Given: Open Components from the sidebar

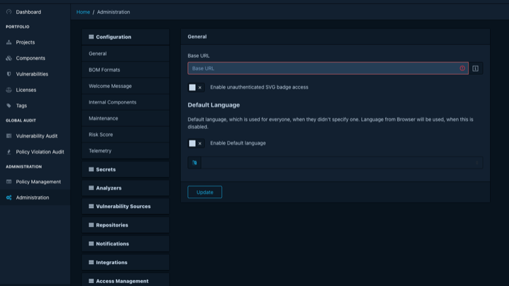Looking at the screenshot, I should (35, 58).
